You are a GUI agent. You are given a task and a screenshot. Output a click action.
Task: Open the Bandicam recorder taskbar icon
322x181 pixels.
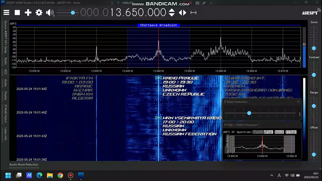point(70,175)
